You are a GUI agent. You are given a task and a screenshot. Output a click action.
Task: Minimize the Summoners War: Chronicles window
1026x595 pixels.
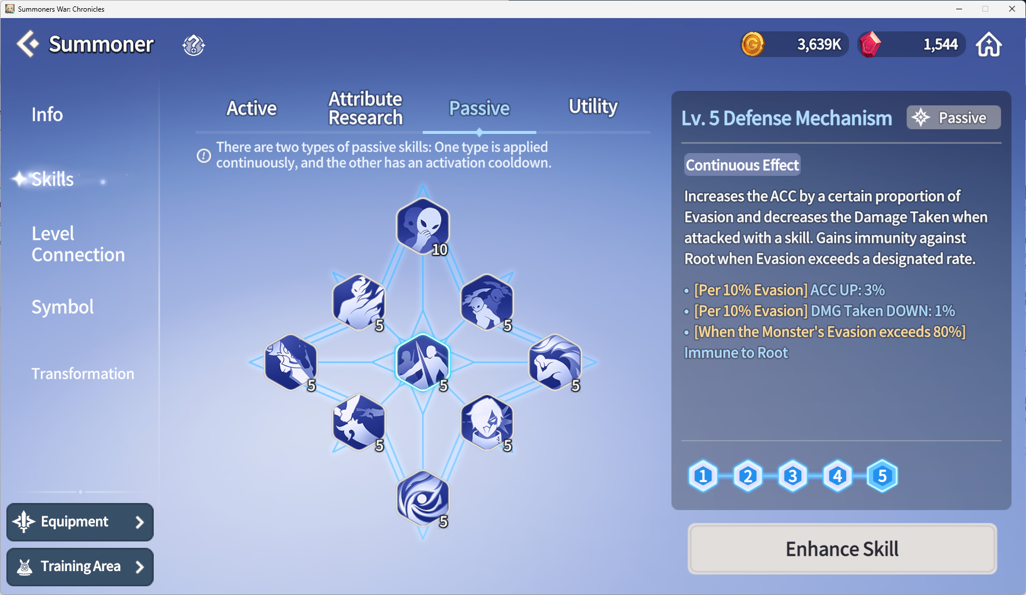coord(959,9)
